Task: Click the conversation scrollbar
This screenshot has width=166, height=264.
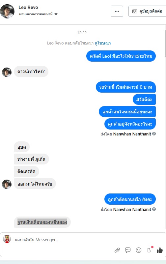Action: point(165,44)
